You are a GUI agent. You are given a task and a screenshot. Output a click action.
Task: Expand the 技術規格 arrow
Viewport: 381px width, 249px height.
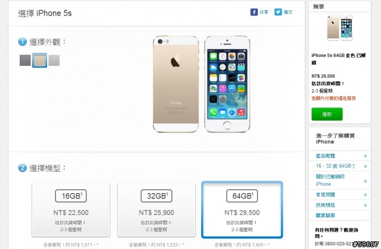coord(365,205)
